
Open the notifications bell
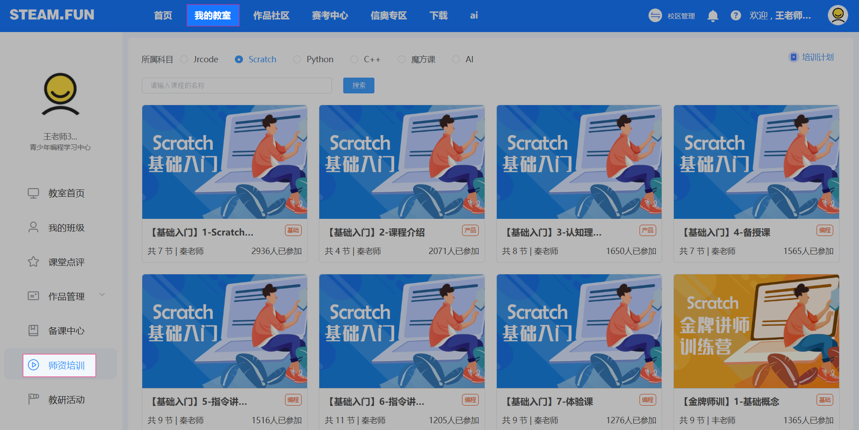713,16
